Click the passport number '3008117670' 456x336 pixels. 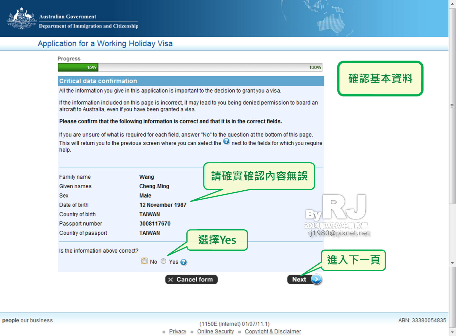[x=155, y=224]
